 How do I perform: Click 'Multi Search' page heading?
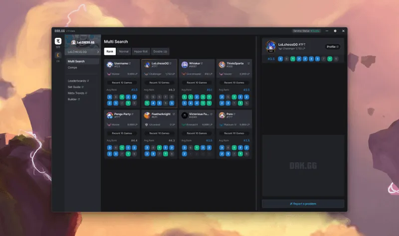116,42
